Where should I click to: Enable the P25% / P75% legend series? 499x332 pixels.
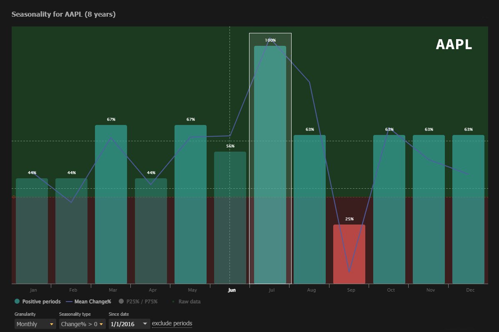[138, 302]
